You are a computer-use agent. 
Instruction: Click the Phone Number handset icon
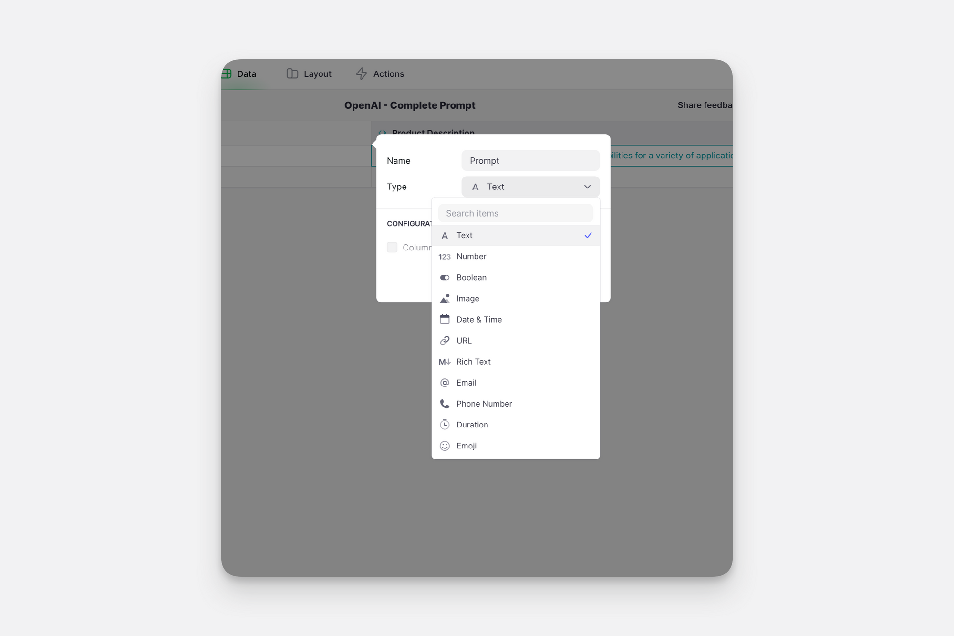pyautogui.click(x=444, y=404)
